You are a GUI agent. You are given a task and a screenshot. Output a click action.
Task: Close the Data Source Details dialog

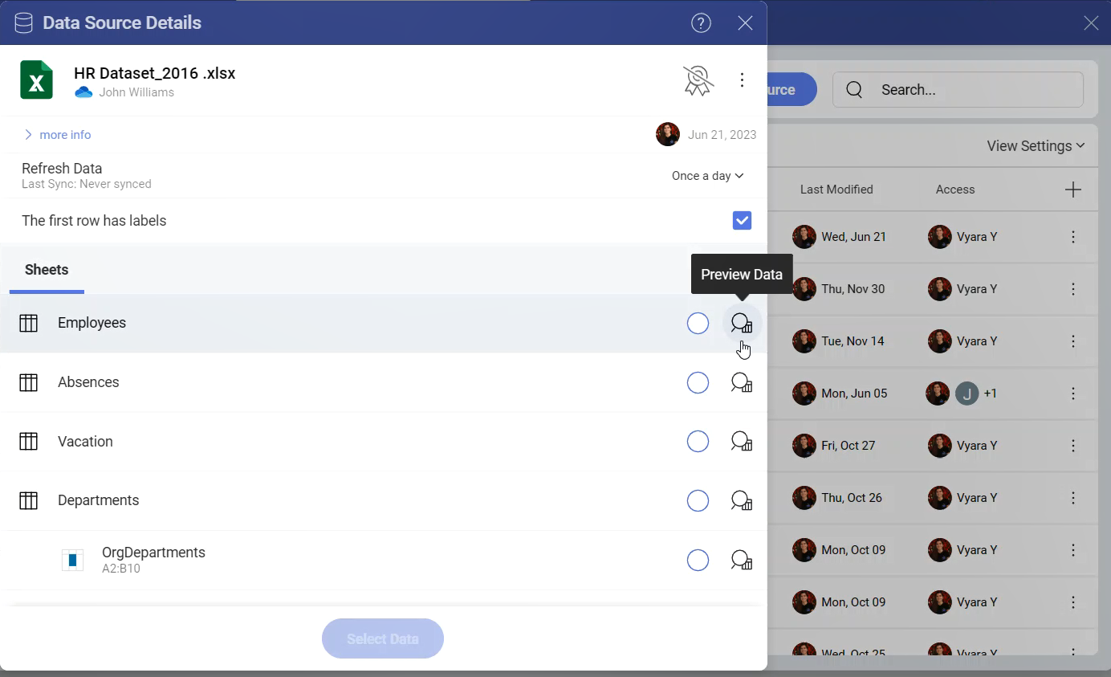[x=745, y=22]
